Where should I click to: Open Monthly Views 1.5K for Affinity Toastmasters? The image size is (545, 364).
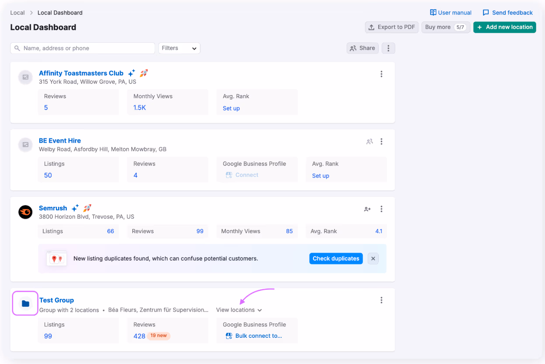[x=140, y=108]
